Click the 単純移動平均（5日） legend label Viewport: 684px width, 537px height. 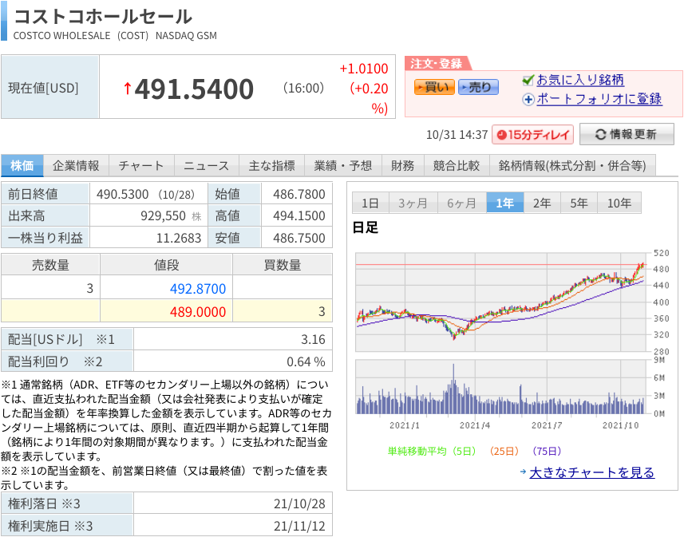tap(432, 452)
